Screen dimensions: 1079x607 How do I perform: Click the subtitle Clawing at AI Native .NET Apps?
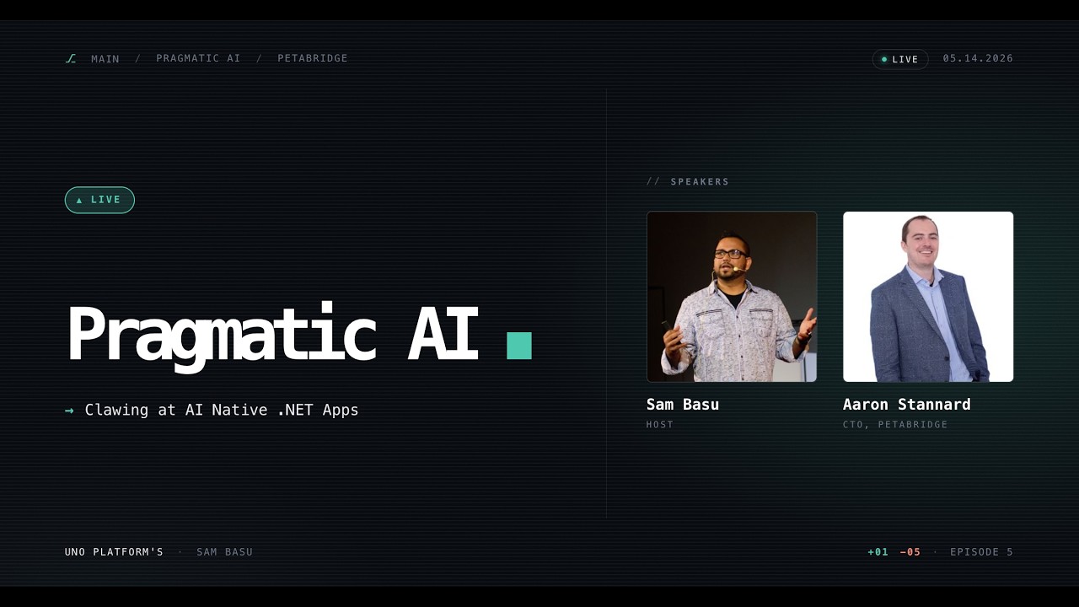[x=222, y=410]
